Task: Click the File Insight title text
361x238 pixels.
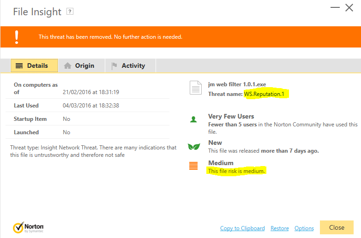Action: pos(37,12)
